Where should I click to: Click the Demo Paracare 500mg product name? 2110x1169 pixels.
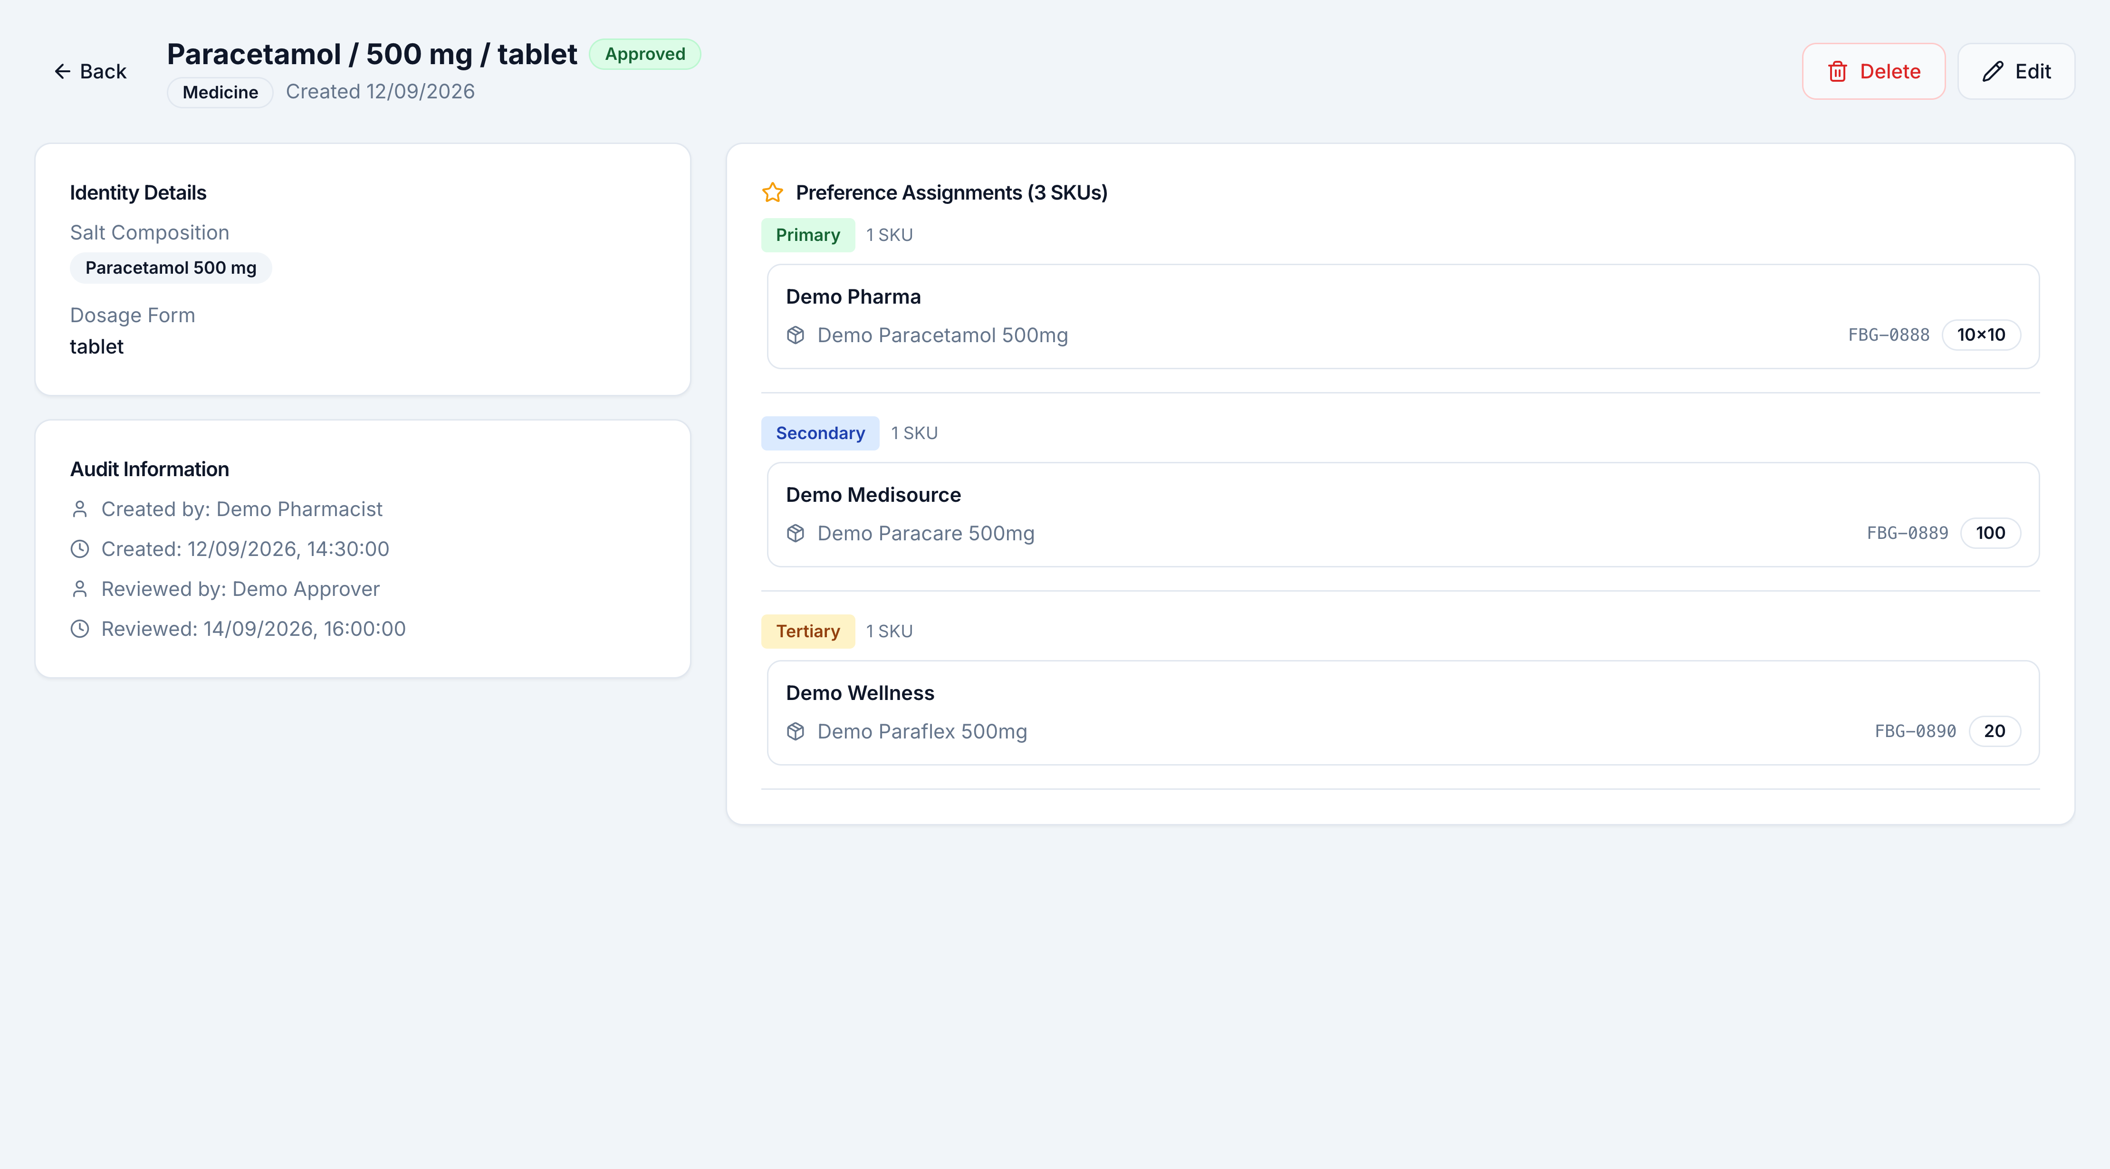(926, 533)
